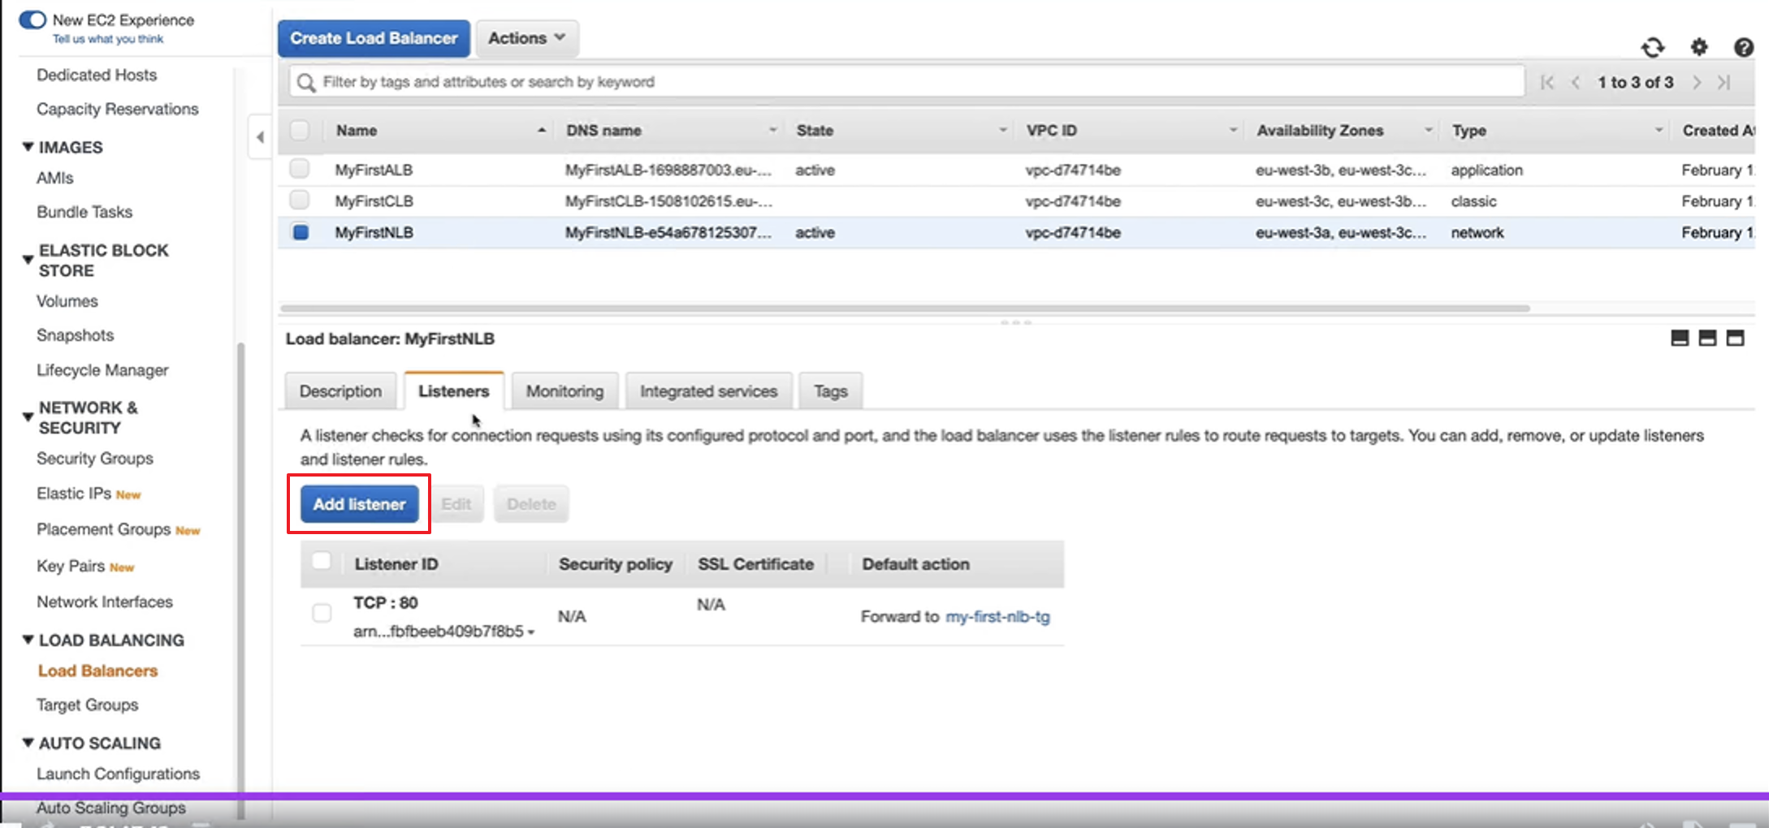
Task: Open Availability Zones column dropdown arrow
Action: [x=1428, y=130]
